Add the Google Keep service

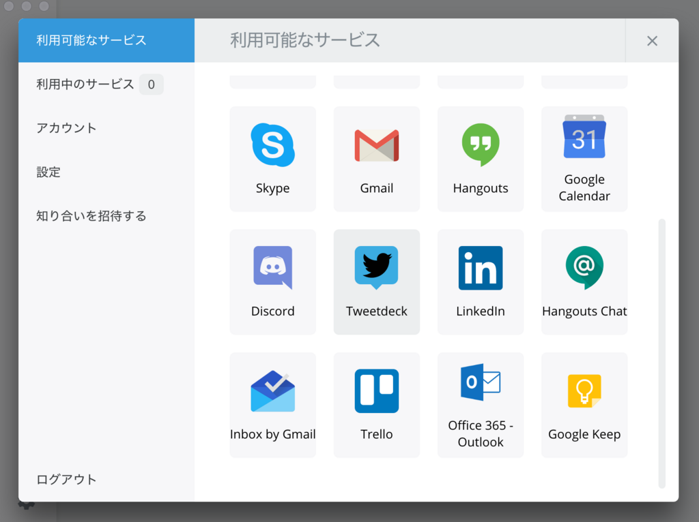tap(584, 405)
